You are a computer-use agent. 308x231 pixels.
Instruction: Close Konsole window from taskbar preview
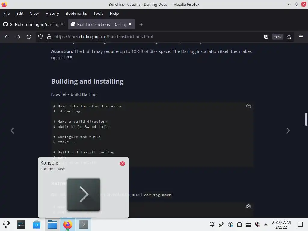click(122, 164)
